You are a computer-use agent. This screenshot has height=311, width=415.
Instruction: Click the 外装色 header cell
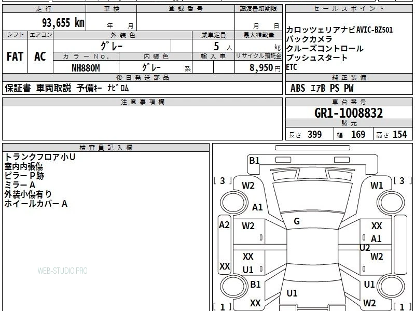click(x=123, y=35)
